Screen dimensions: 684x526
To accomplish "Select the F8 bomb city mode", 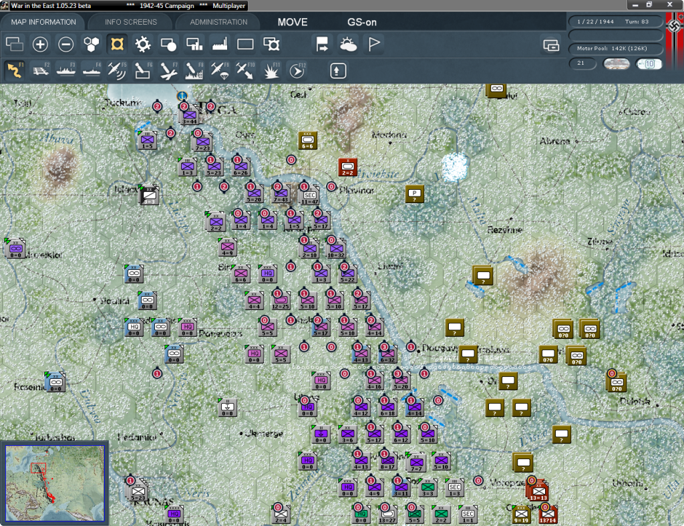I will [194, 71].
